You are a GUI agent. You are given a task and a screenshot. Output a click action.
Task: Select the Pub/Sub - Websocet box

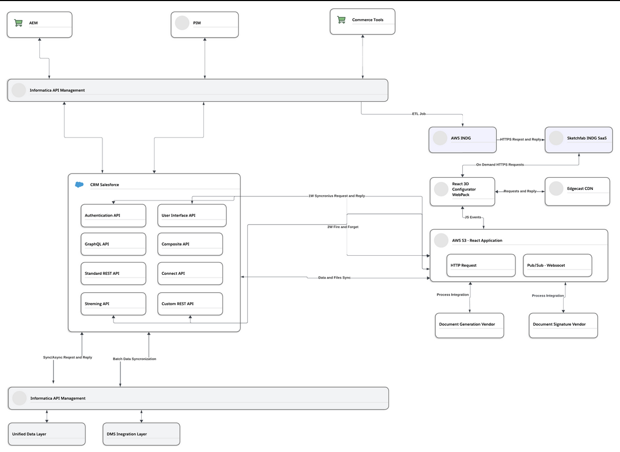tap(557, 265)
